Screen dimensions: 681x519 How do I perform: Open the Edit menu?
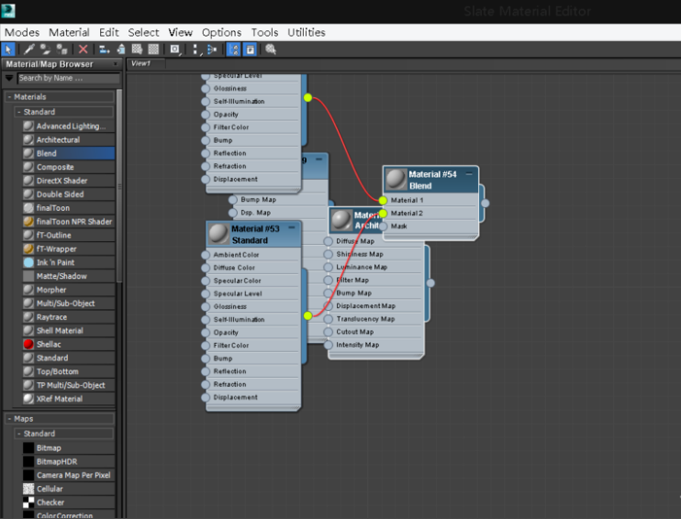click(x=108, y=32)
